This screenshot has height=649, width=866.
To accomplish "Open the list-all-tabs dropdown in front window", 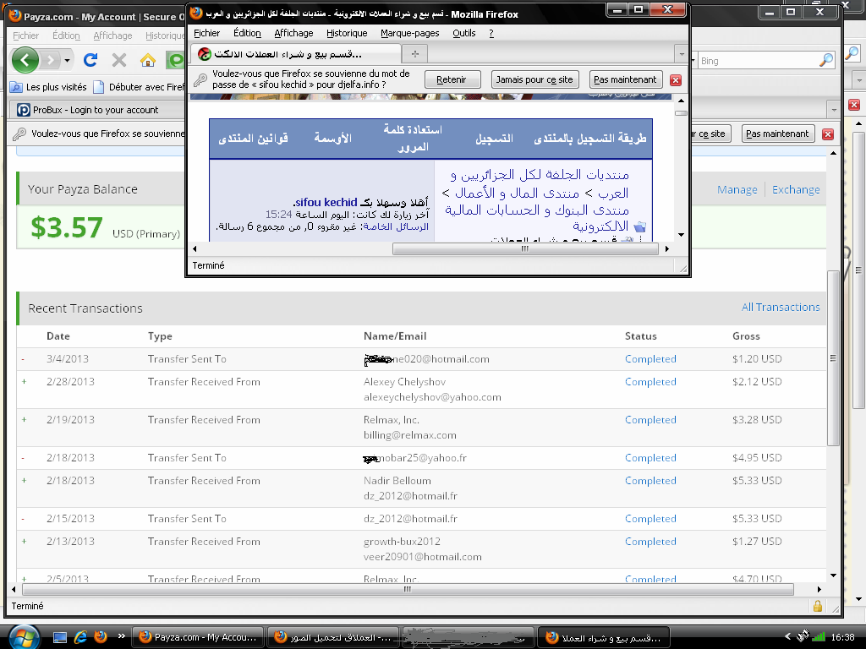I will pyautogui.click(x=682, y=54).
